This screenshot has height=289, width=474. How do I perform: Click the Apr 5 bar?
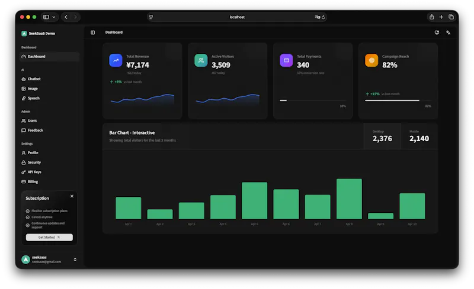tap(255, 200)
